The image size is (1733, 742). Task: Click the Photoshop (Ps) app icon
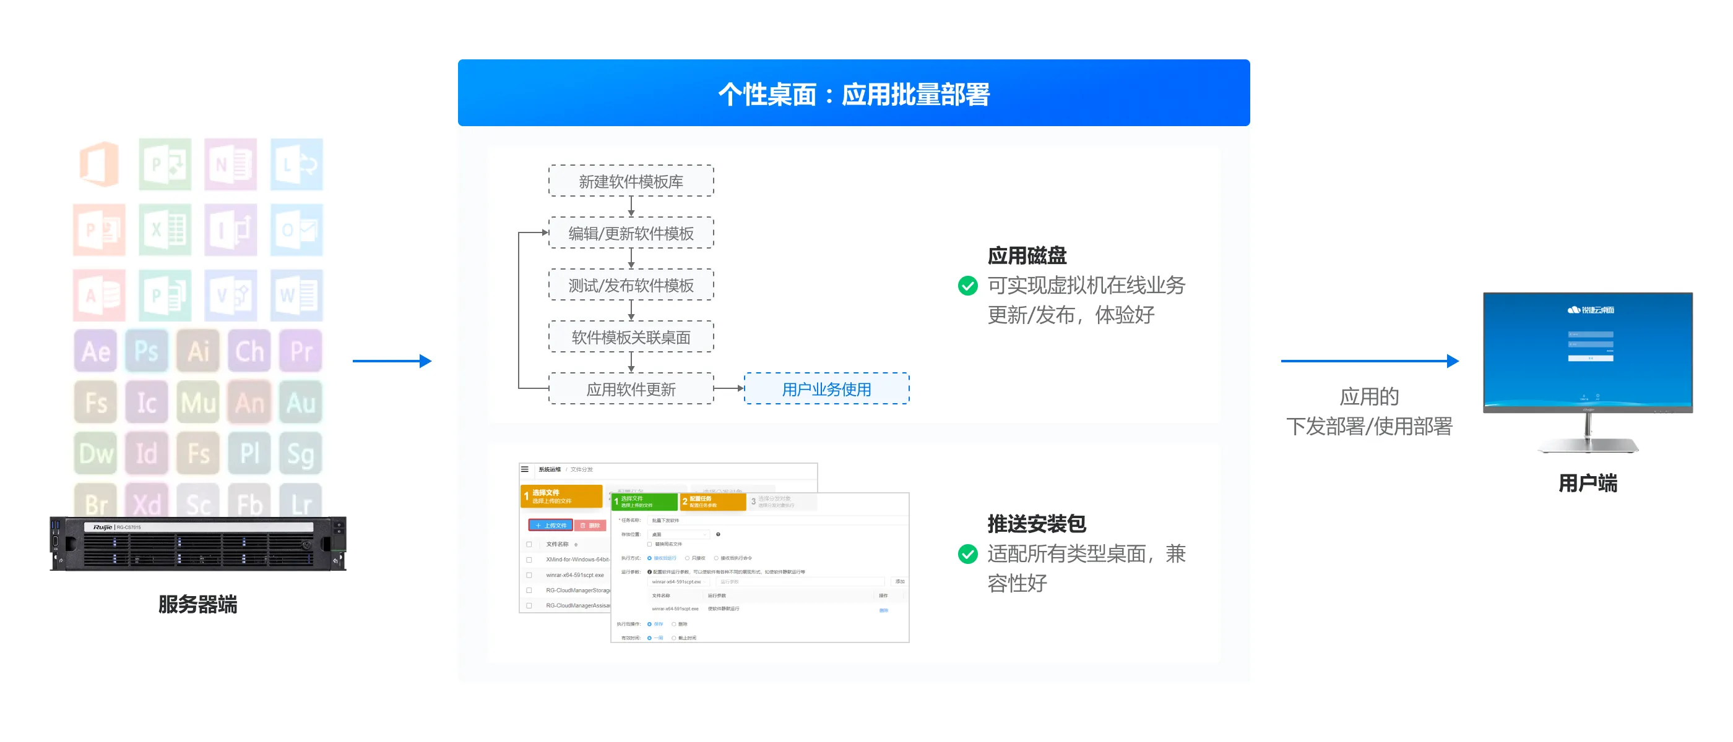(x=146, y=351)
